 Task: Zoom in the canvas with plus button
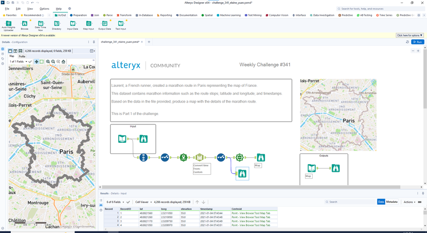tap(418, 51)
